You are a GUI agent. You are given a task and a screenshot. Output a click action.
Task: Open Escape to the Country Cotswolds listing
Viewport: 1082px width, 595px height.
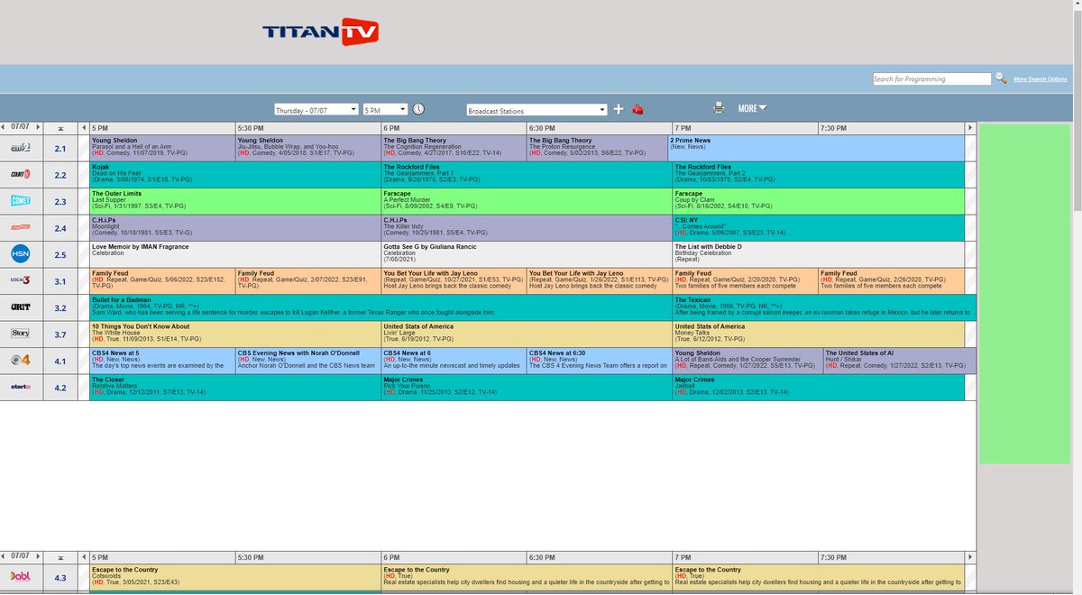click(x=234, y=578)
